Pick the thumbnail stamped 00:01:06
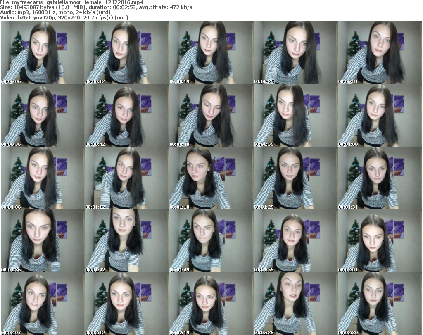The image size is (423, 335). (43, 178)
